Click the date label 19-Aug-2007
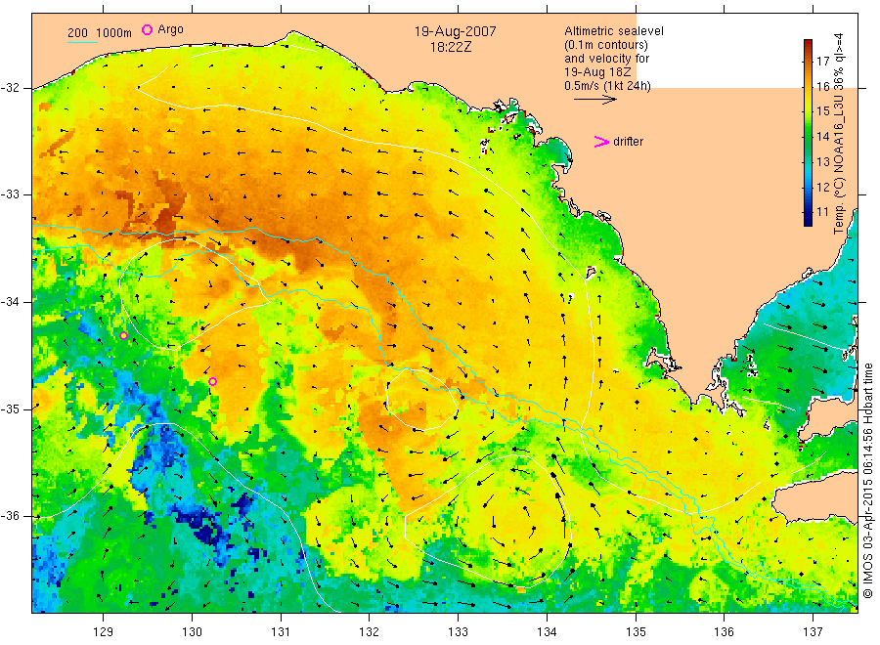 click(x=455, y=31)
